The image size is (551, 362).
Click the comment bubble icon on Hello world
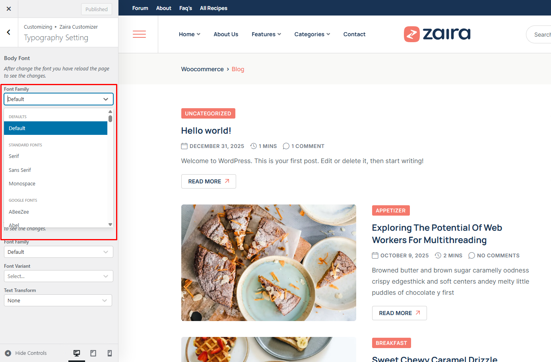click(286, 146)
